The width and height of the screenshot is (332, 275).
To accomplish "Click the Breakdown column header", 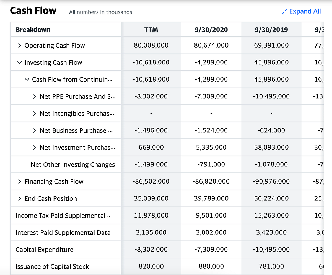I will (x=33, y=29).
